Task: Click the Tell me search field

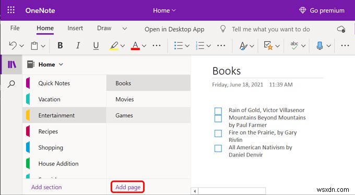Action: point(271,29)
